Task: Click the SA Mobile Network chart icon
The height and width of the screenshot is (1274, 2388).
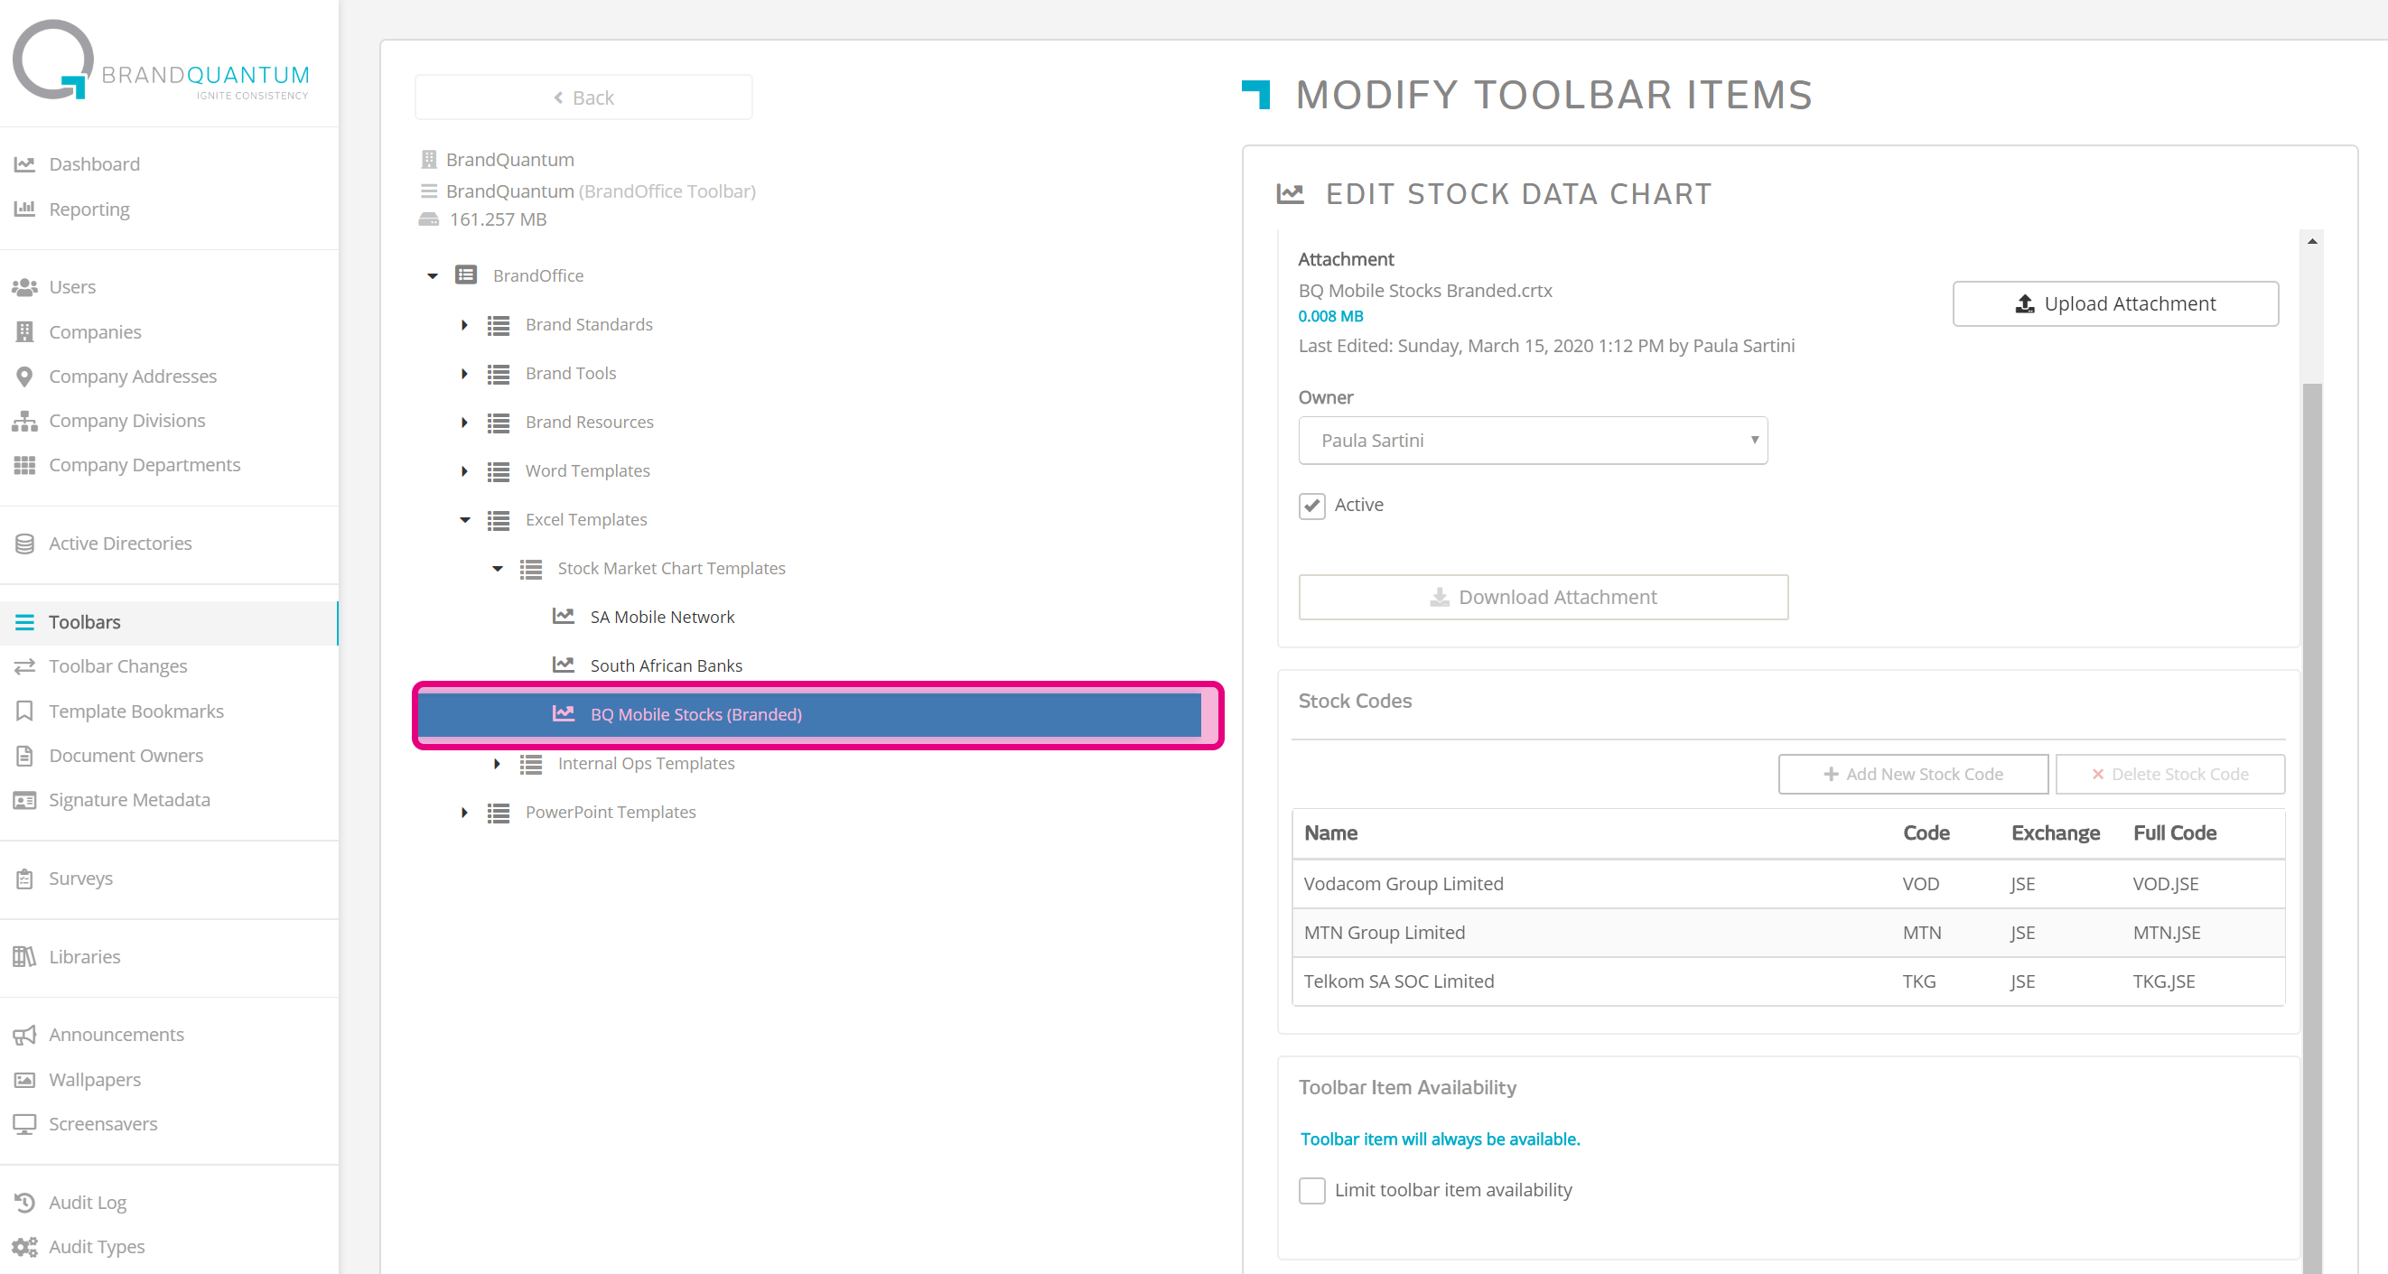Action: click(x=563, y=616)
